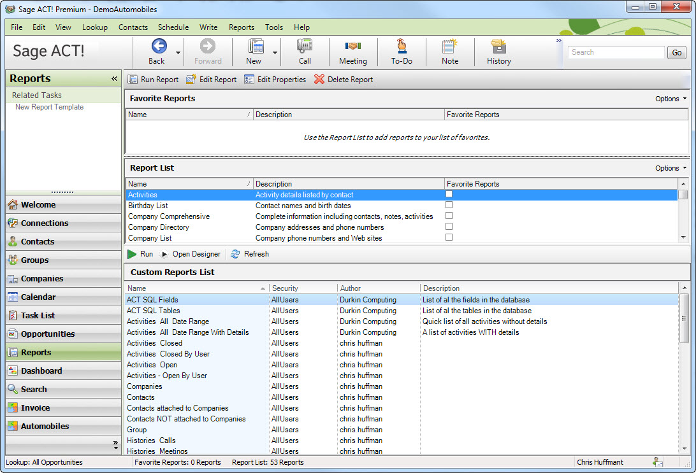Add a Note using the notepad icon
Image resolution: width=696 pixels, height=473 pixels.
(x=449, y=46)
